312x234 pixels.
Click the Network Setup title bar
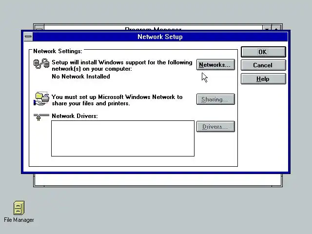pos(160,37)
